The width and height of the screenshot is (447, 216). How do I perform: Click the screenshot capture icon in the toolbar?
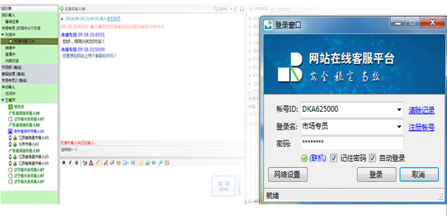[133, 163]
